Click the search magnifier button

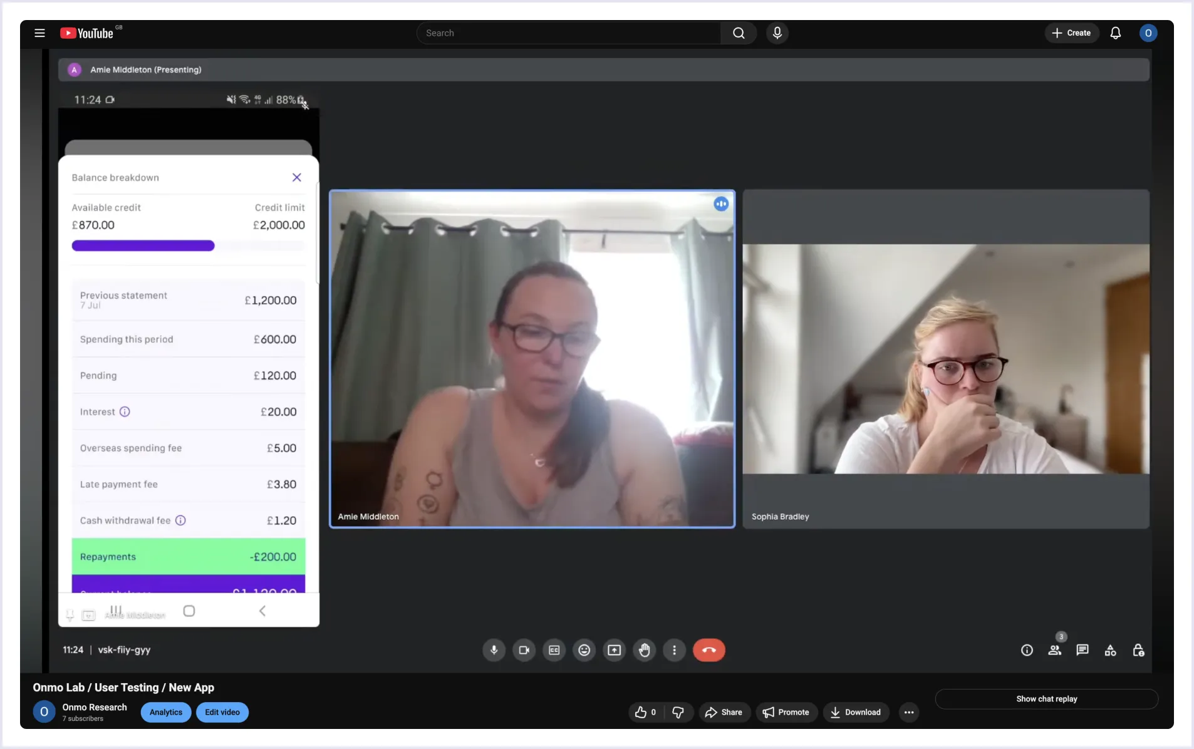(739, 33)
